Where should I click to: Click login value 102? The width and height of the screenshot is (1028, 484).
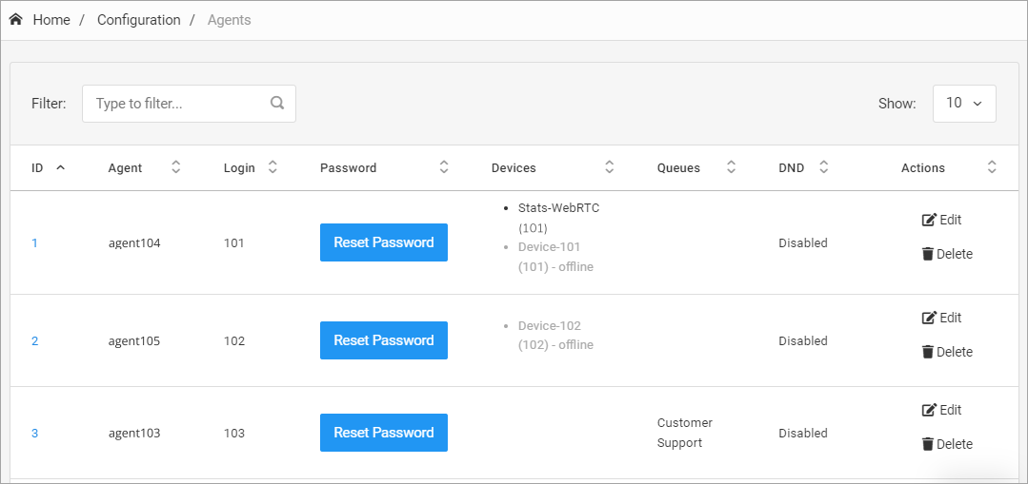pos(234,340)
